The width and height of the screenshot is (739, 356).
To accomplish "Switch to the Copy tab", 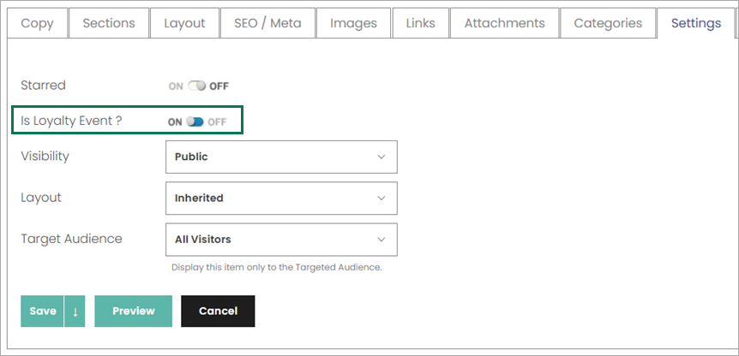I will point(37,23).
